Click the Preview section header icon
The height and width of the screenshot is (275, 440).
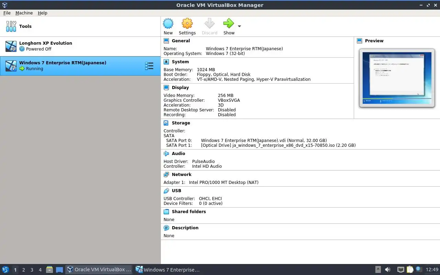click(x=360, y=41)
